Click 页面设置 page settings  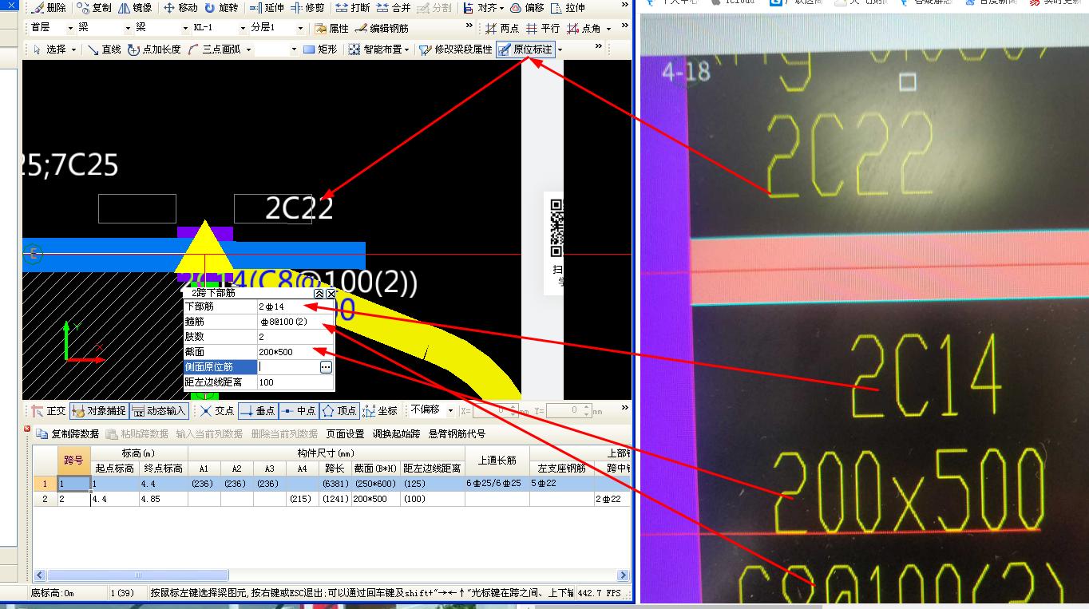[345, 433]
